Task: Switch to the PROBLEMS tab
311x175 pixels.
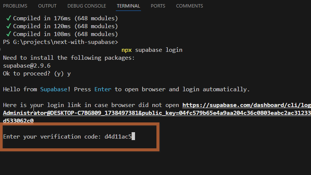Action: click(x=15, y=6)
